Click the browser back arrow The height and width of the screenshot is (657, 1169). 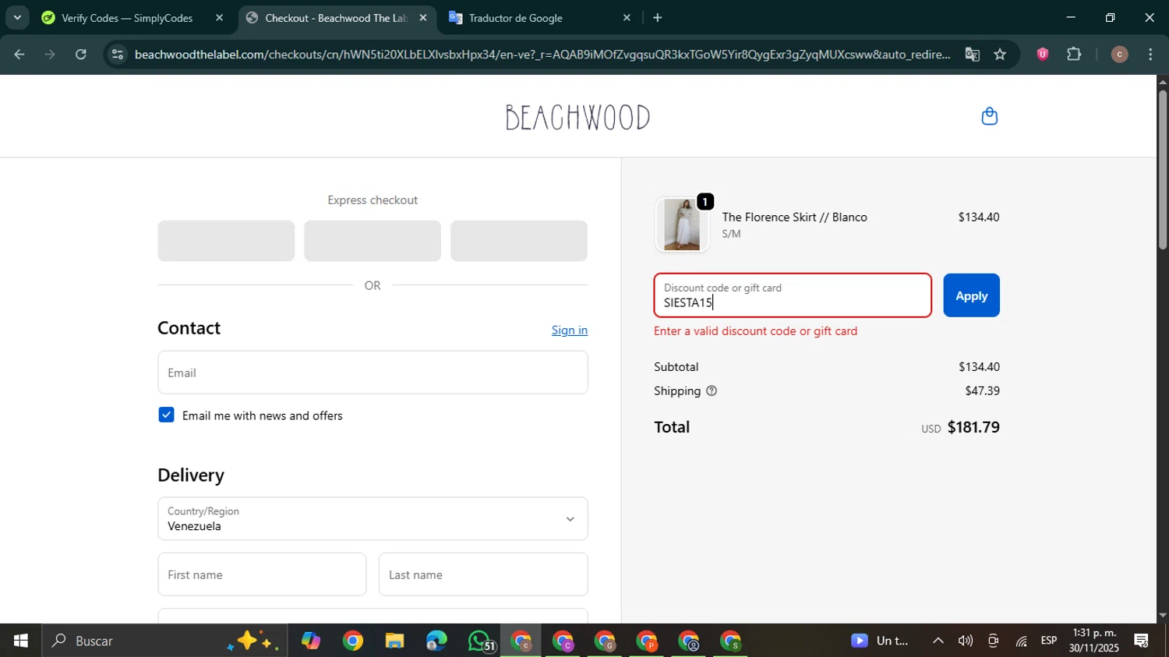tap(19, 55)
